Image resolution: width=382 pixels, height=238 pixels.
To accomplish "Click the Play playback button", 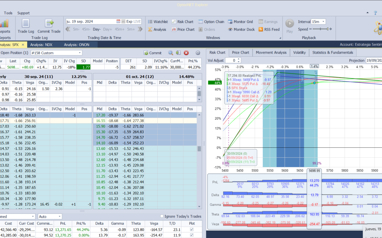I will point(290,26).
